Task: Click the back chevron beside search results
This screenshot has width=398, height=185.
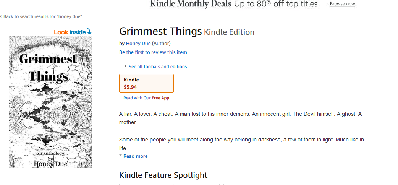Action: [x=1, y=16]
